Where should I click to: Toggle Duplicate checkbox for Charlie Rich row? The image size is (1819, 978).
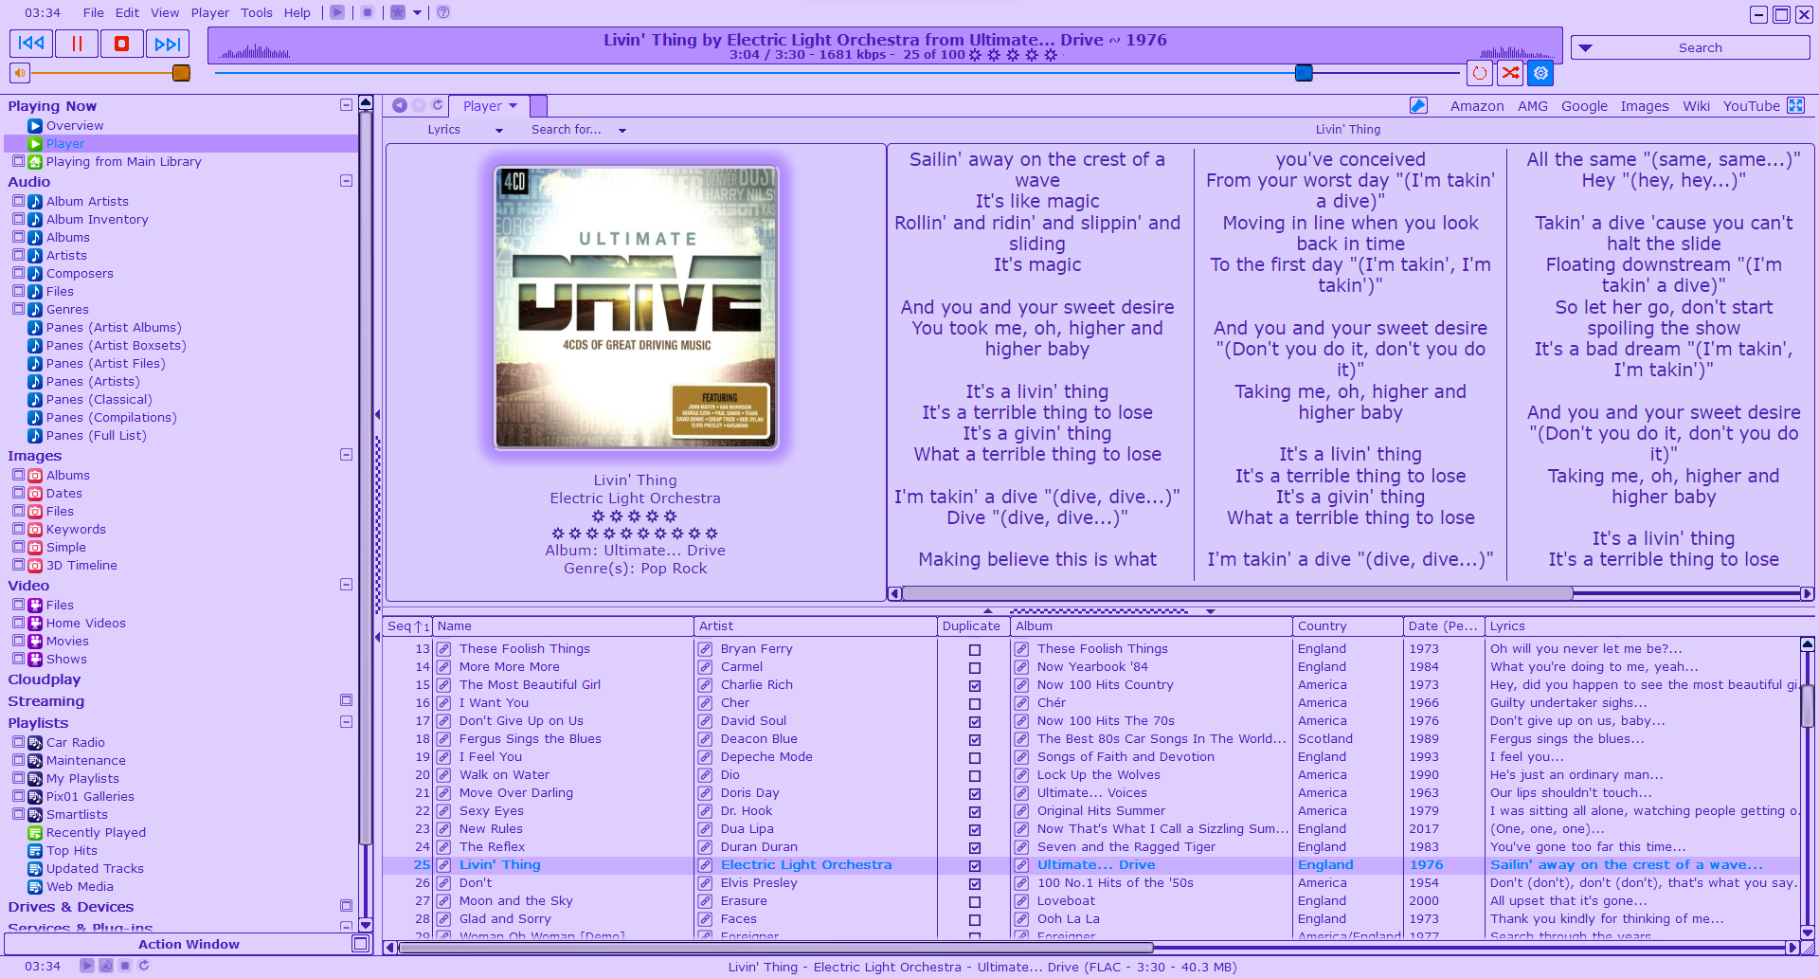975,686
